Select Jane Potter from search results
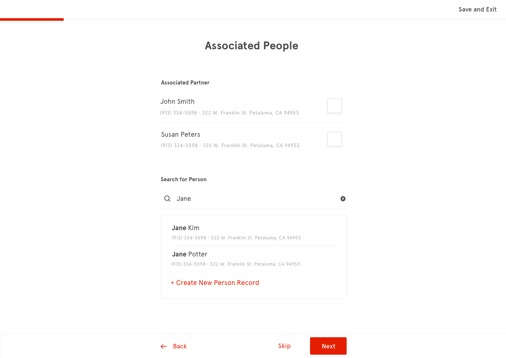Viewport: 506px width, 358px height. (253, 259)
